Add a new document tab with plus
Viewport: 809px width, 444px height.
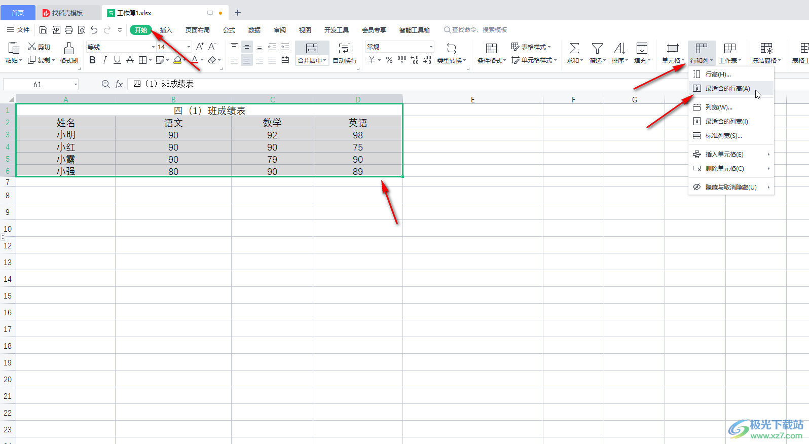pos(238,13)
